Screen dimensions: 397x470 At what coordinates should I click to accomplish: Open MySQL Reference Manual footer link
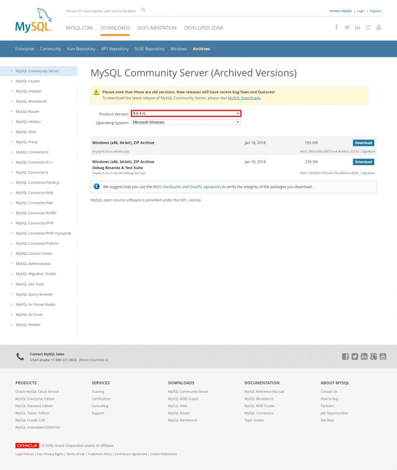click(x=264, y=392)
